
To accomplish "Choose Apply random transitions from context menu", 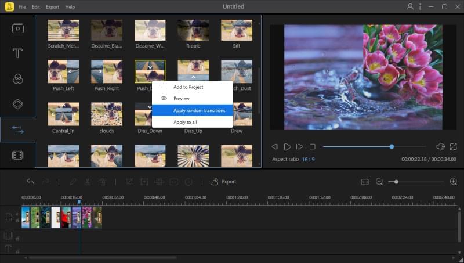I will [x=199, y=110].
